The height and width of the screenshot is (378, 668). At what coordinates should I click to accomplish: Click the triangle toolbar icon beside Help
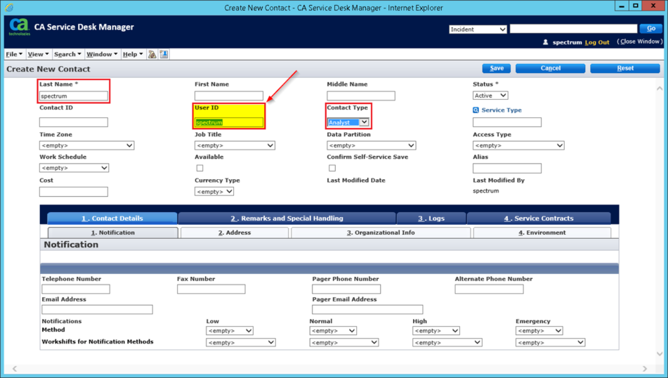click(152, 54)
